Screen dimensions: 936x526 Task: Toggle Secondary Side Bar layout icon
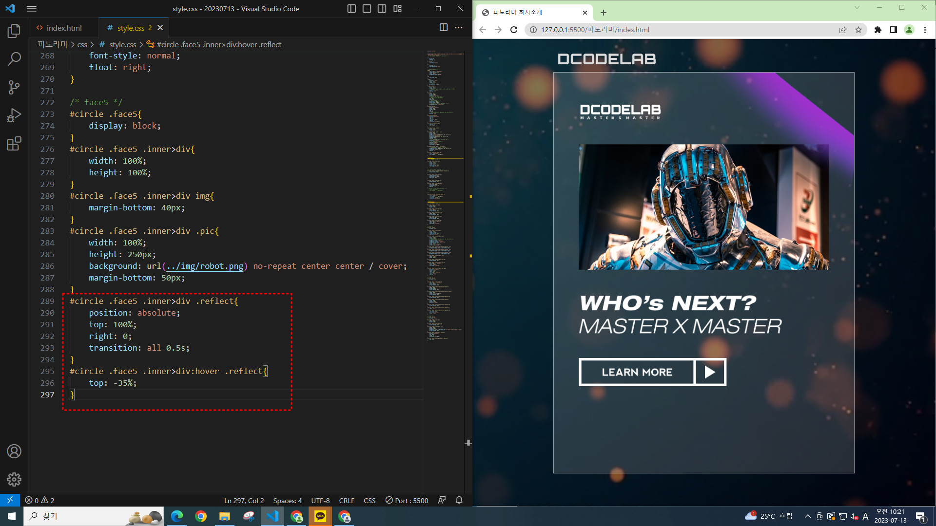click(382, 9)
